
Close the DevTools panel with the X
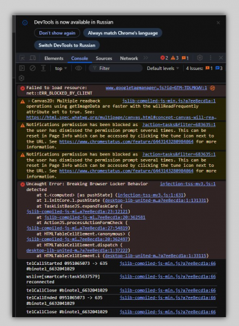221,58
